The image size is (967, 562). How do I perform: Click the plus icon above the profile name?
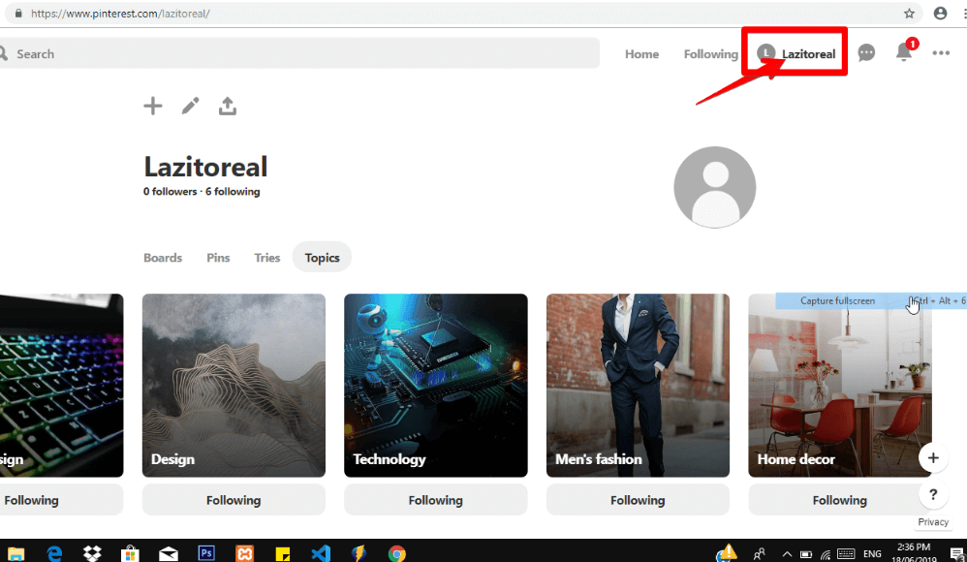153,107
